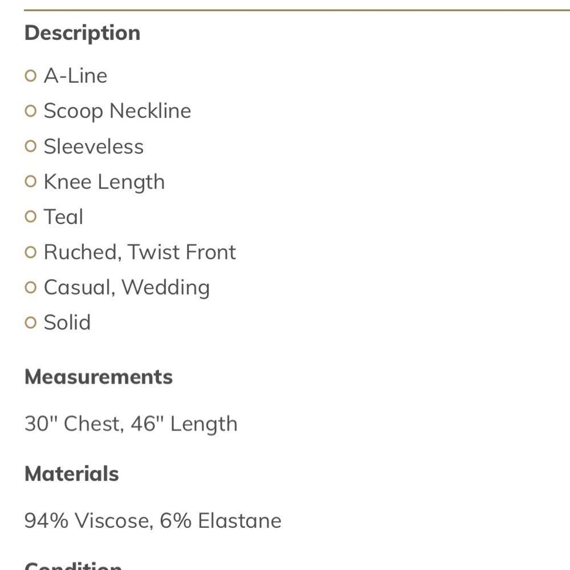Select the bullet beside Casual, Wedding
Image resolution: width=570 pixels, height=570 pixels.
(31, 288)
